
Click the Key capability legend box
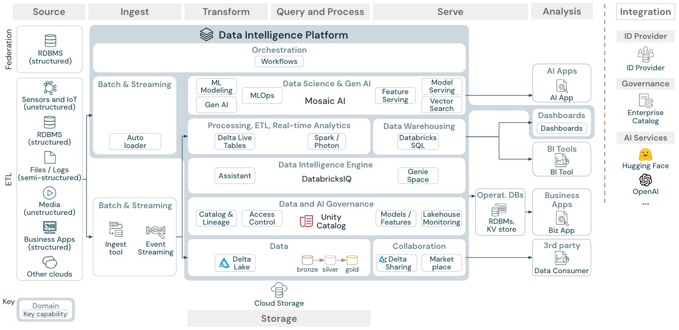45,314
